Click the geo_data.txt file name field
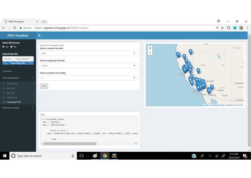This screenshot has width=251, height=178. coord(24,59)
